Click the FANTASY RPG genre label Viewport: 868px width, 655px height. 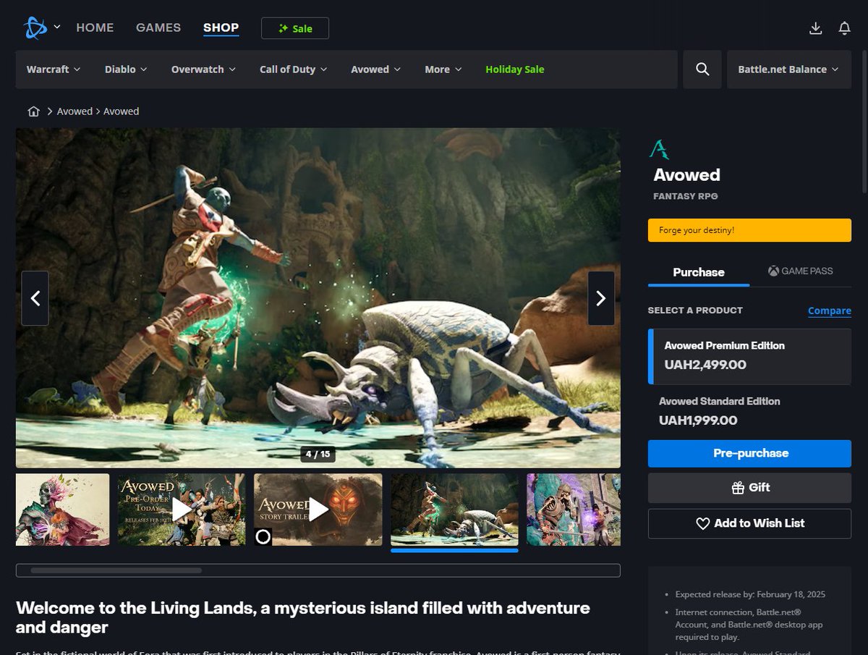coord(686,196)
